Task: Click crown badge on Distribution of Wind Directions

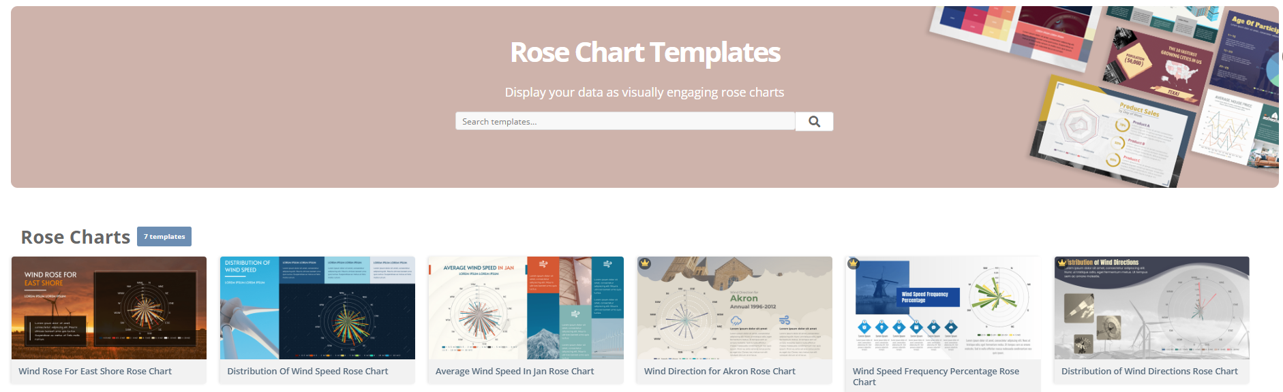Action: pos(1062,263)
